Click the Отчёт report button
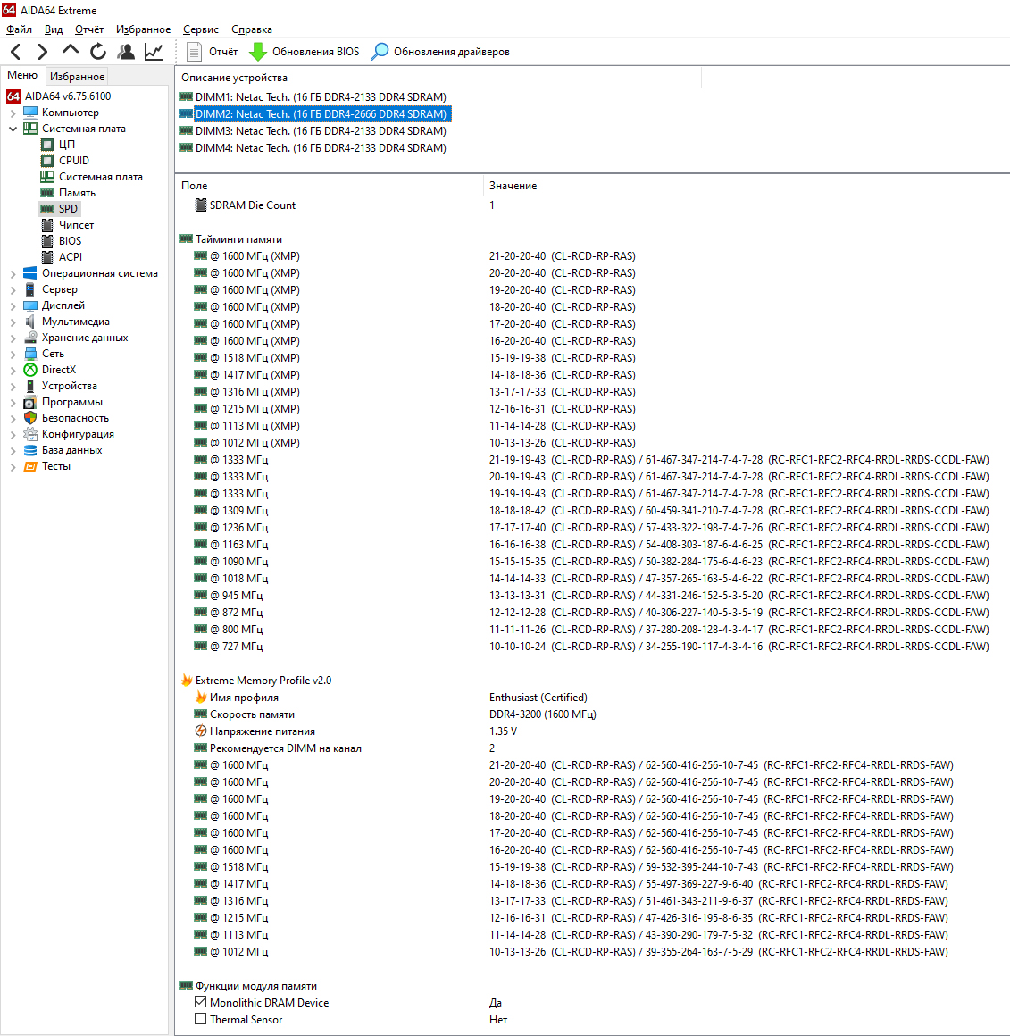This screenshot has height=1036, width=1010. (212, 52)
